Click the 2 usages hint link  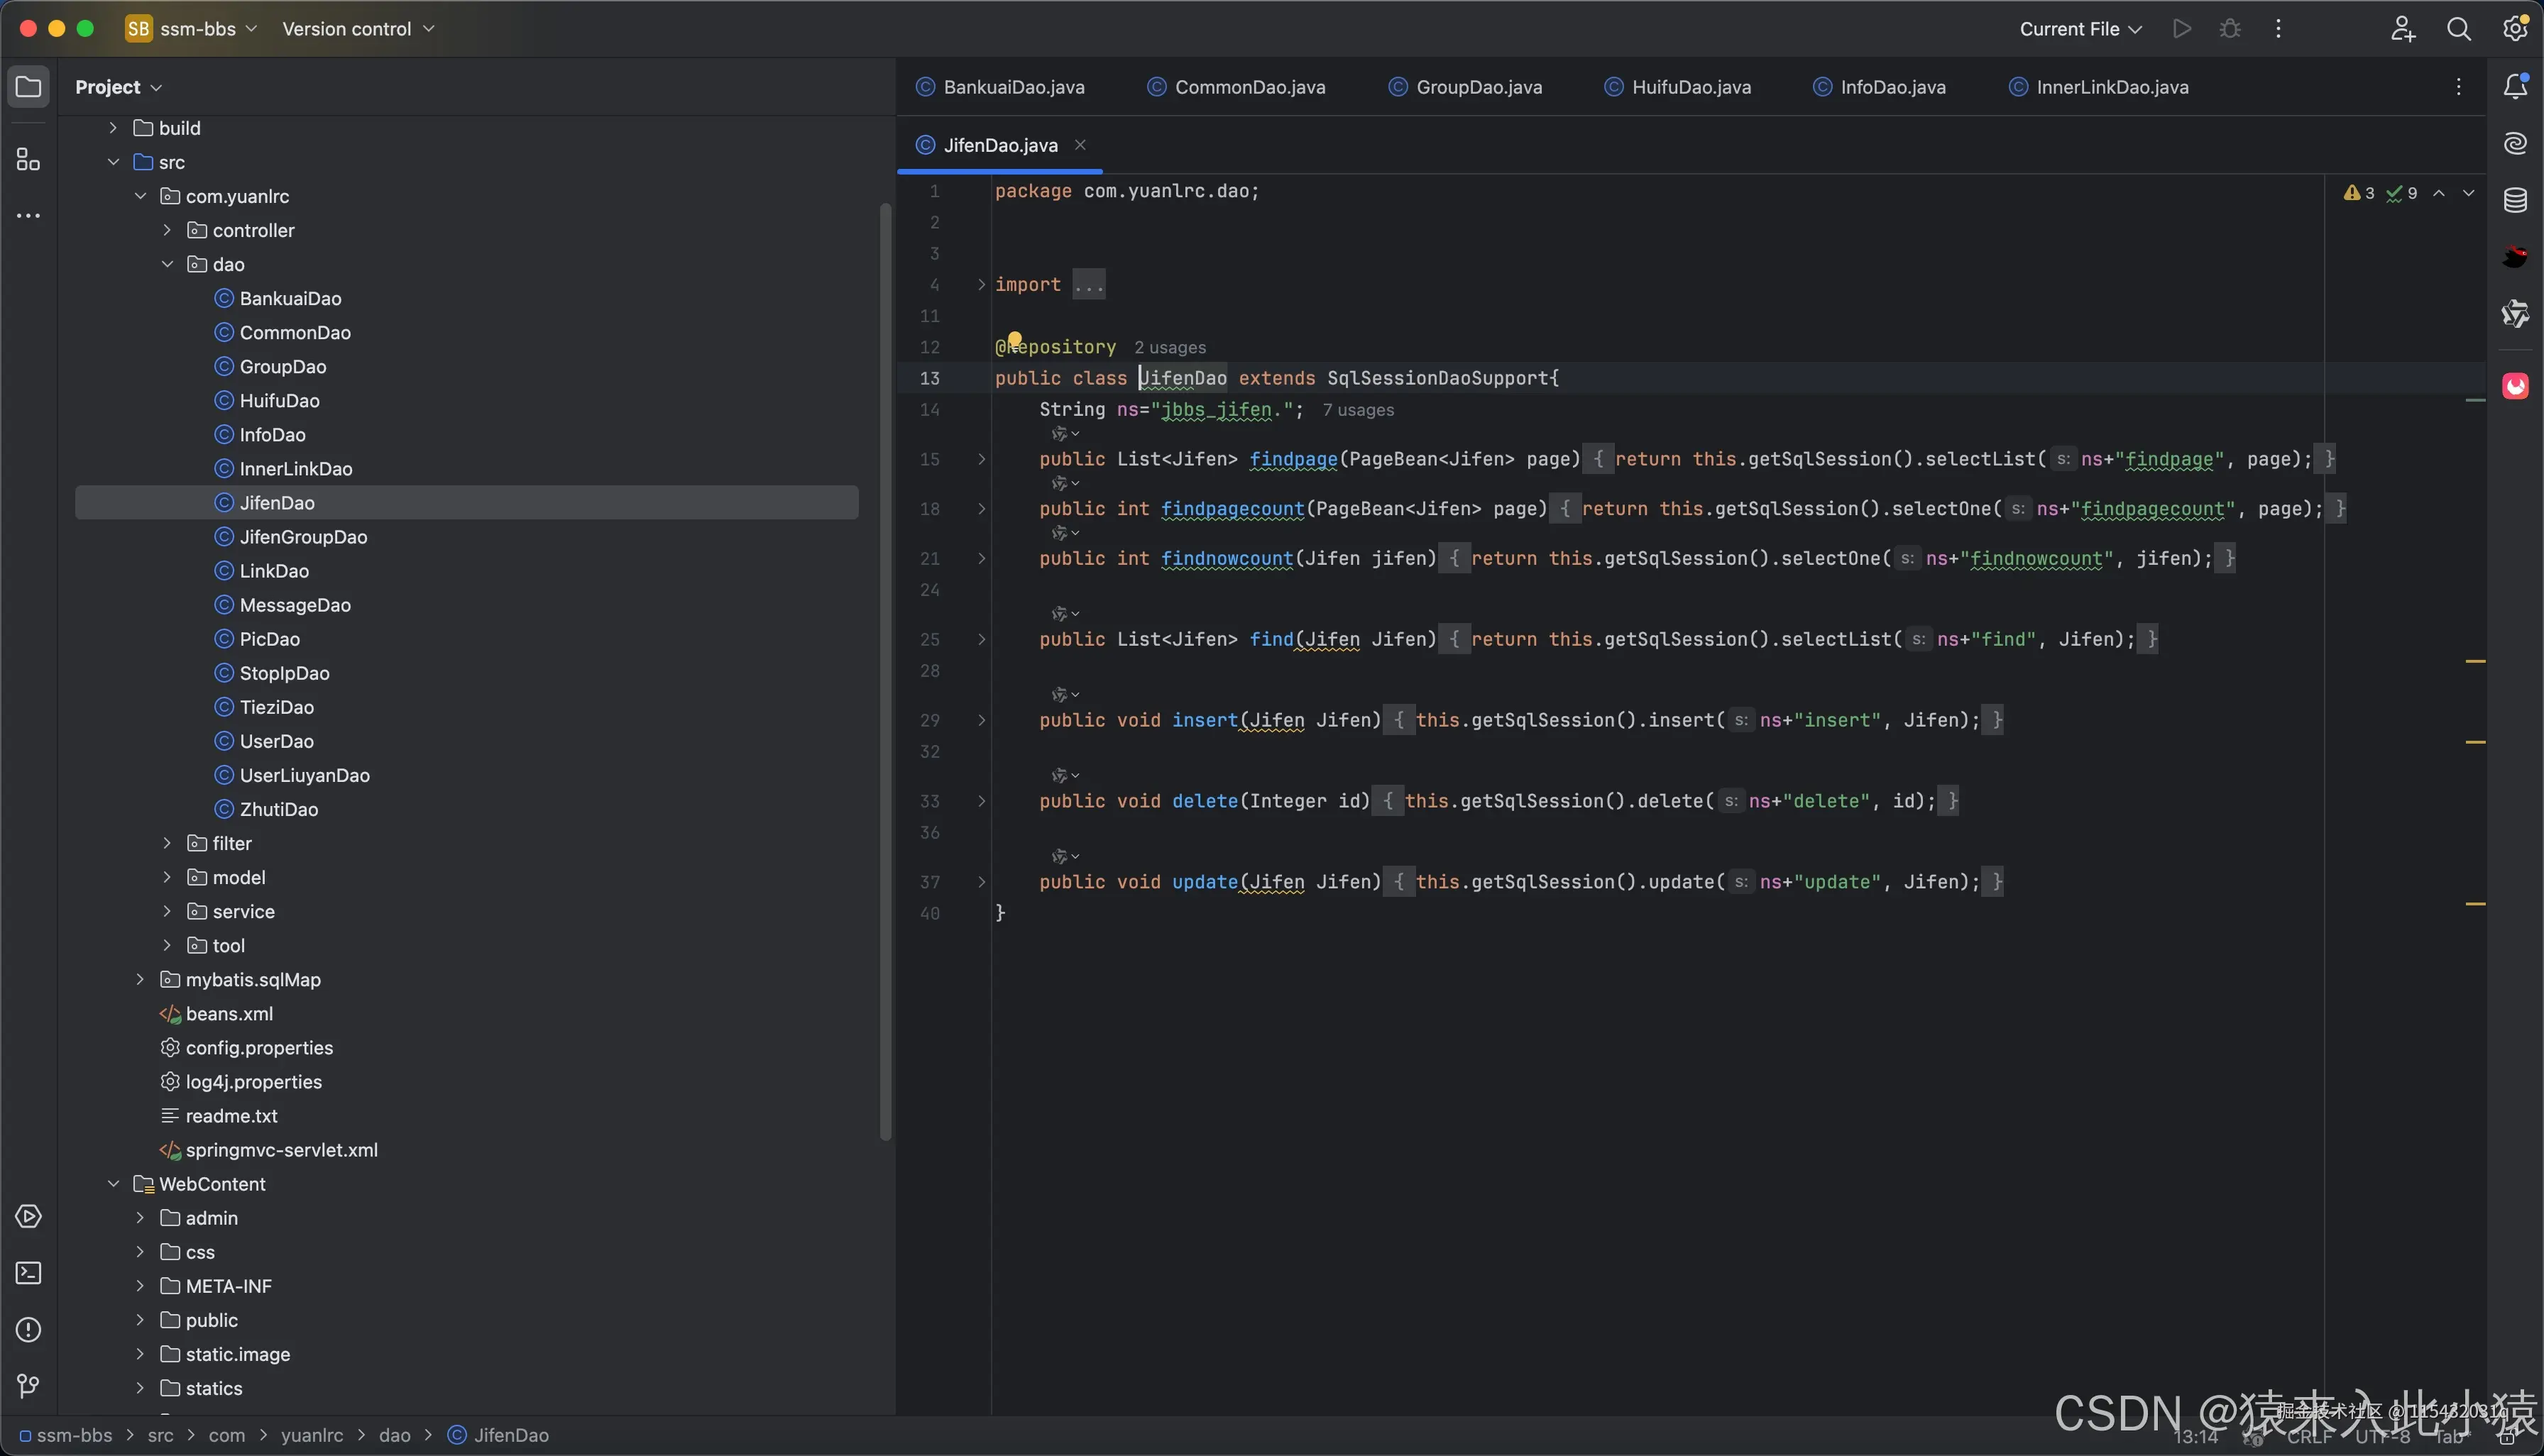[1170, 348]
